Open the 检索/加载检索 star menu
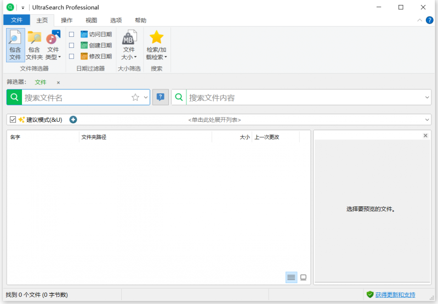Image resolution: width=438 pixels, height=304 pixels. pyautogui.click(x=156, y=45)
